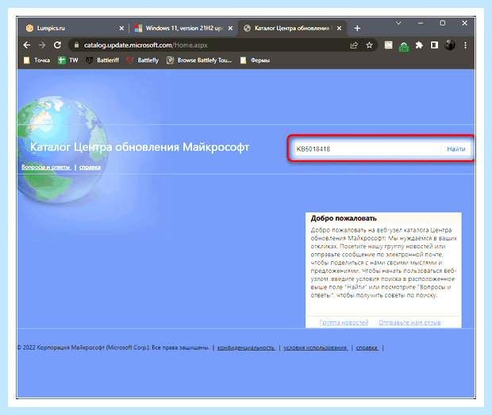Close the Lumpics.ru tab
This screenshot has width=492, height=415.
[121, 29]
